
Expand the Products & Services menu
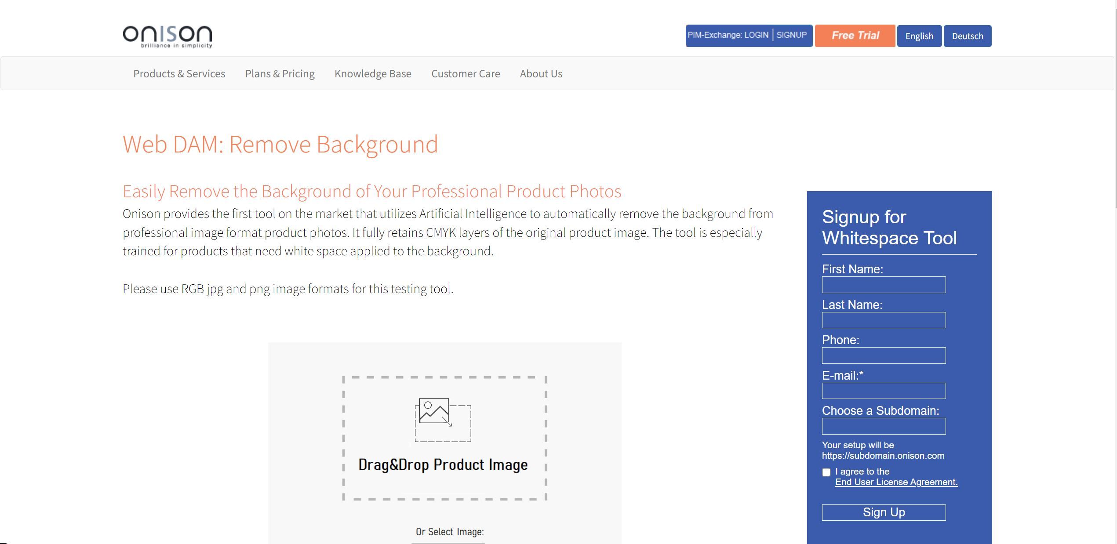tap(179, 73)
